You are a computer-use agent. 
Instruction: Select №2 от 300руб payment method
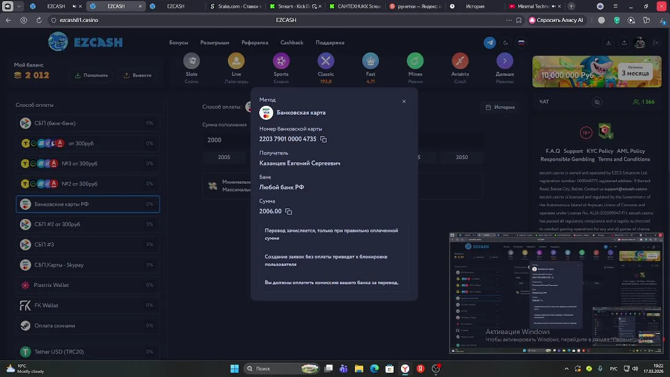[x=88, y=184]
